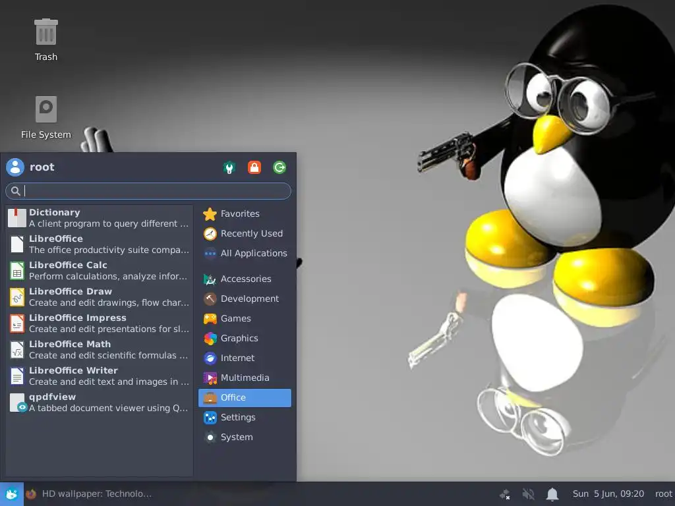Switch to the HD wallpaper Firefox taskbar window
The width and height of the screenshot is (675, 506).
coord(89,494)
